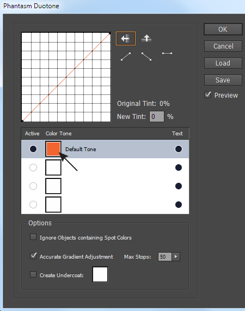Select the Default Tone row label
This screenshot has height=311, width=245.
[x=81, y=149]
